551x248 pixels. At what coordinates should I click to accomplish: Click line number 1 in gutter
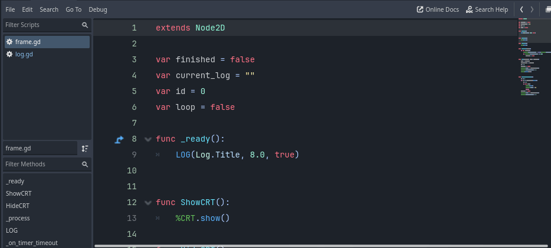point(134,28)
